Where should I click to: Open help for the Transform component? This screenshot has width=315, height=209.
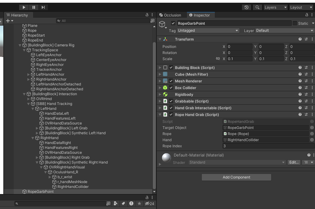click(301, 39)
